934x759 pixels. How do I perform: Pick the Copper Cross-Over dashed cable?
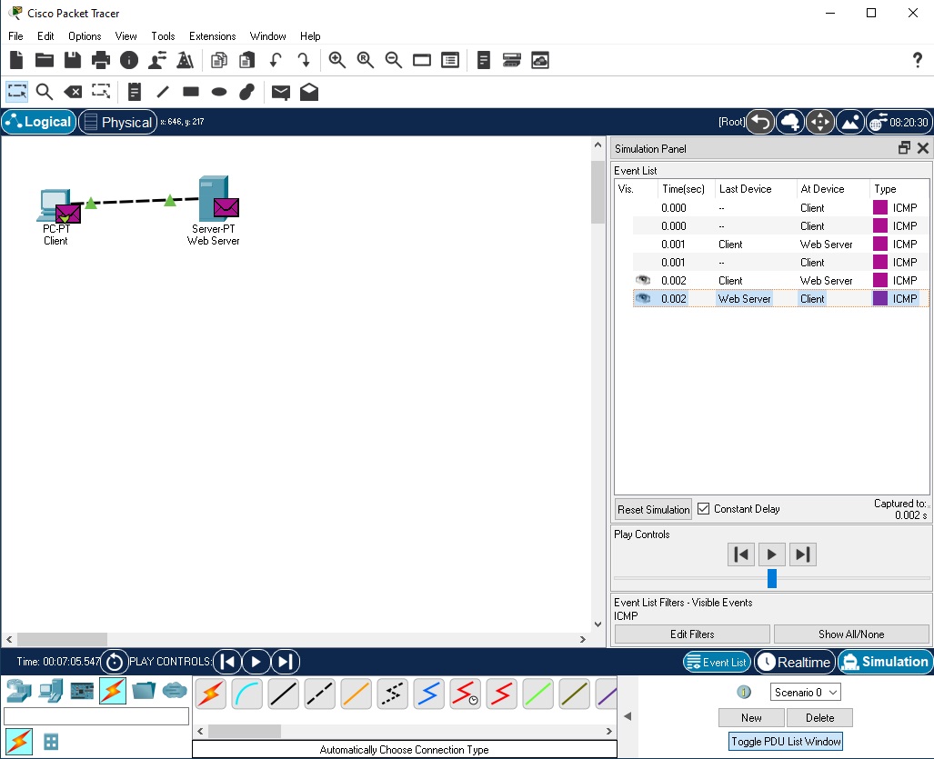point(320,694)
